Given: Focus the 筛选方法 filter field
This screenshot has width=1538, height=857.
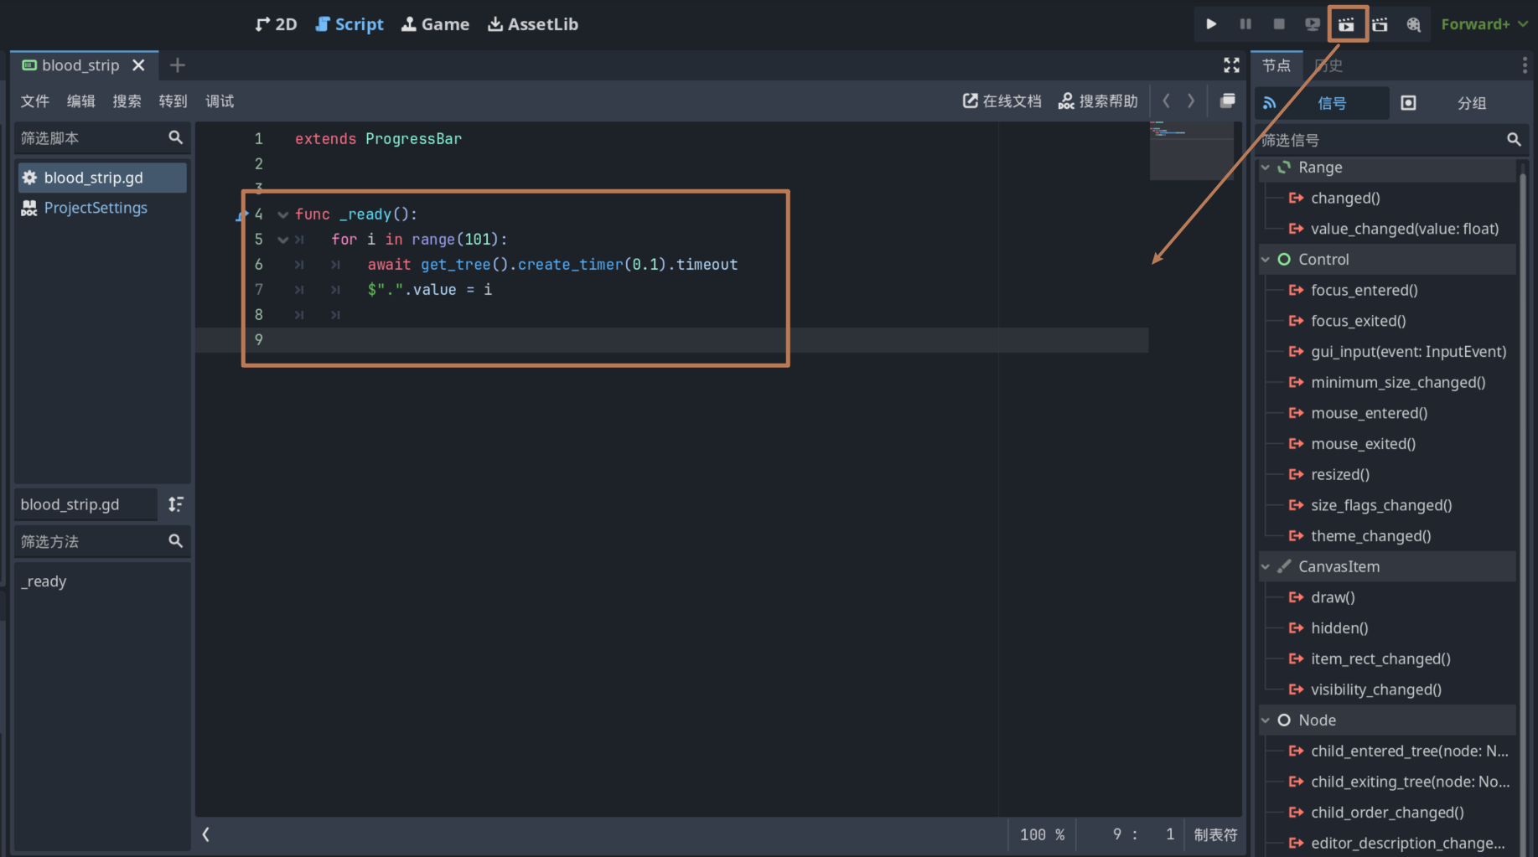Looking at the screenshot, I should click(x=102, y=542).
